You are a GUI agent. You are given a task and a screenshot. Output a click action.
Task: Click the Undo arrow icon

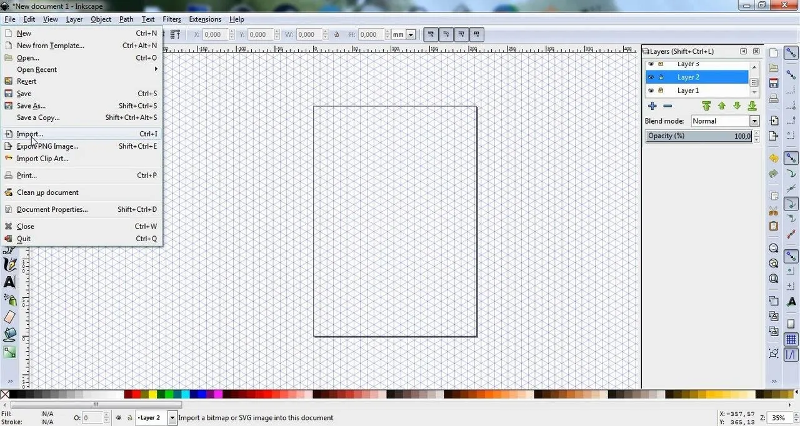point(774,159)
